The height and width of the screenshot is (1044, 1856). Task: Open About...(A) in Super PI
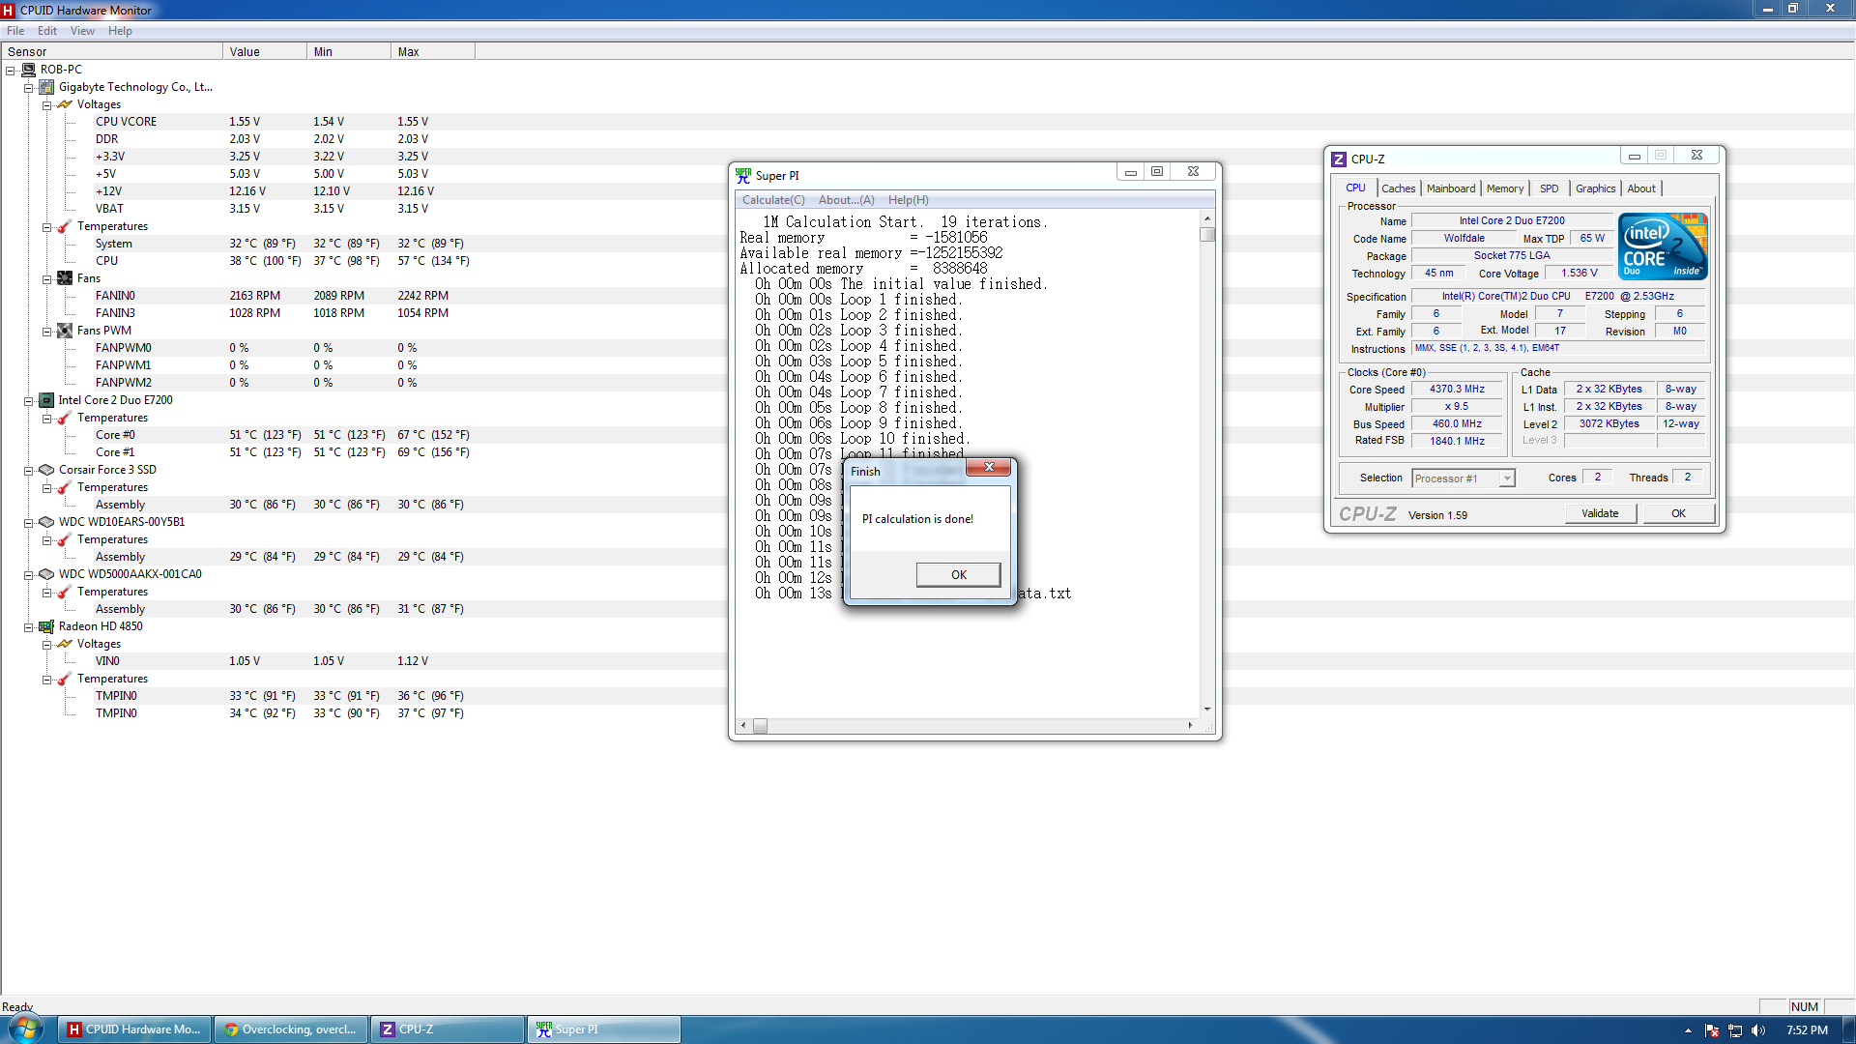point(846,200)
